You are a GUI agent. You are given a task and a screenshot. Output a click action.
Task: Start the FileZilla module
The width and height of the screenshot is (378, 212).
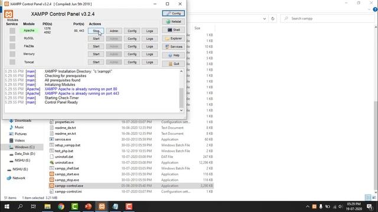(96, 47)
